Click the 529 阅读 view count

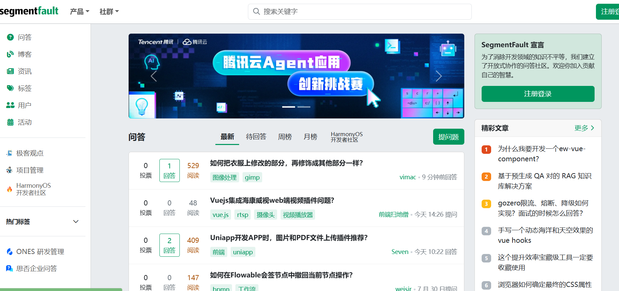coord(193,170)
